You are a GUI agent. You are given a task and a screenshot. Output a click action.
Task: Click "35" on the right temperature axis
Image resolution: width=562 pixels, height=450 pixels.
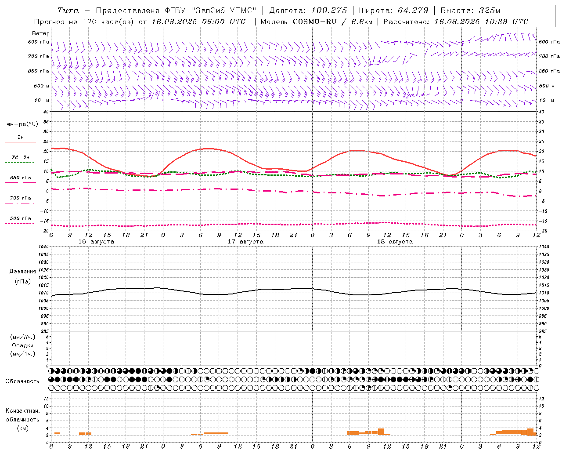(x=542, y=122)
